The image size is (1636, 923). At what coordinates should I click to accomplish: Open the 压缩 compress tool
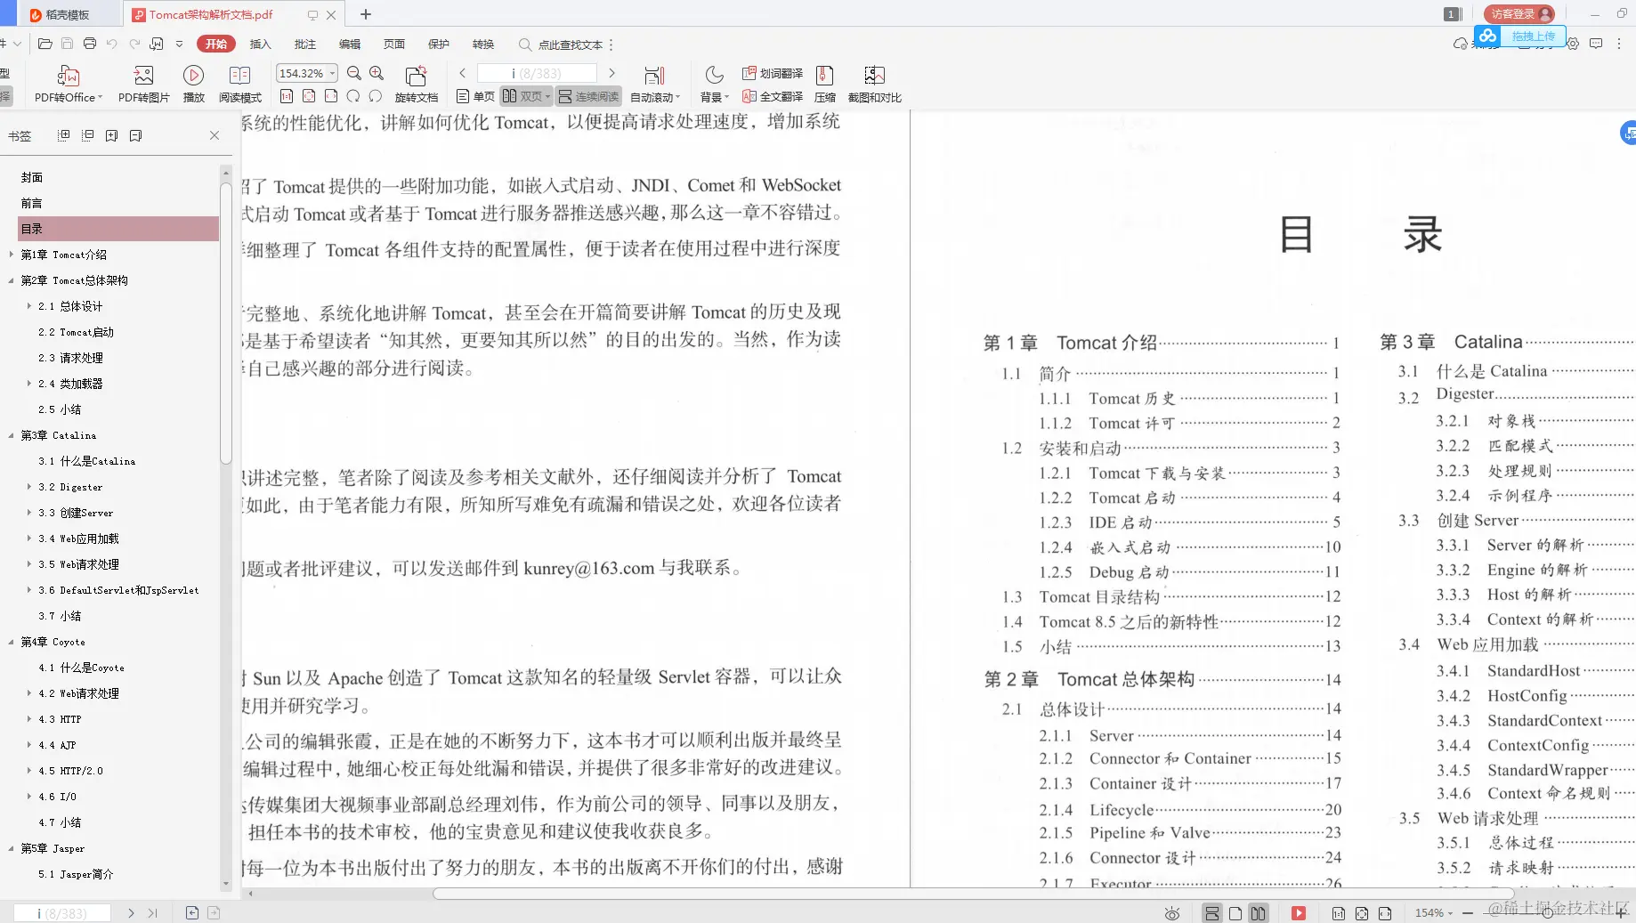[825, 85]
